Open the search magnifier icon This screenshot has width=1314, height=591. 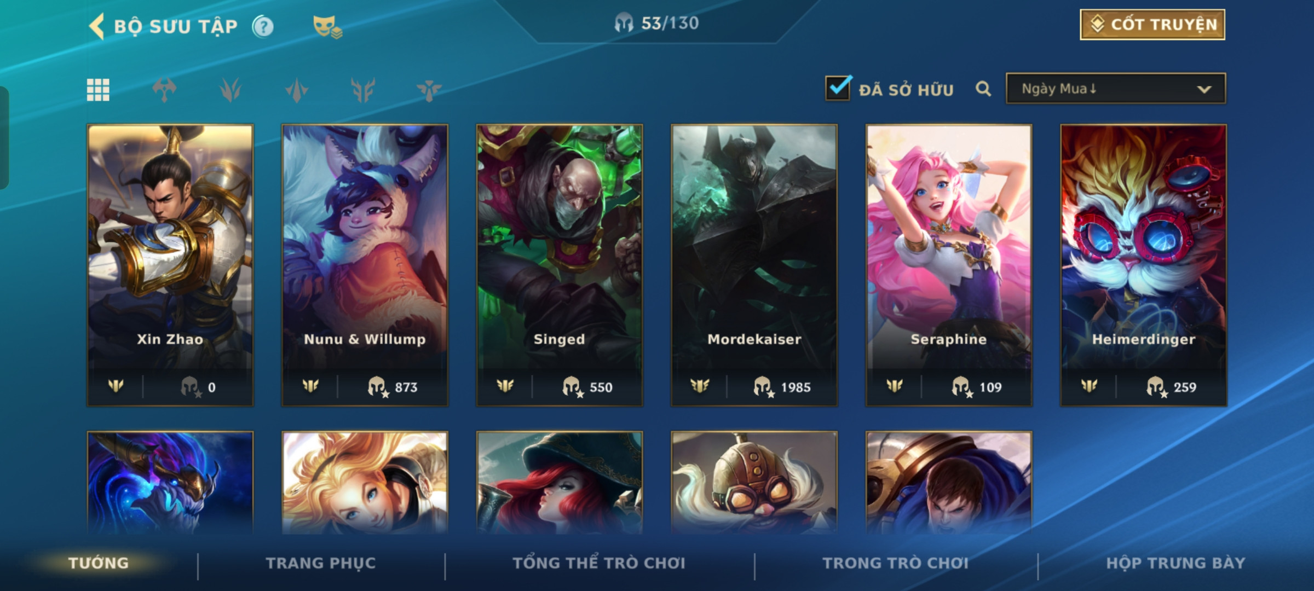[983, 89]
